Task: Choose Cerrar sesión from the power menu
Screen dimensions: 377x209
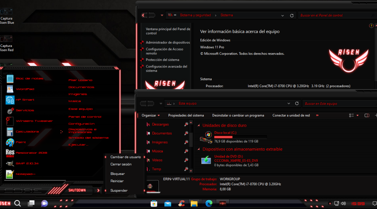Action: [121, 164]
